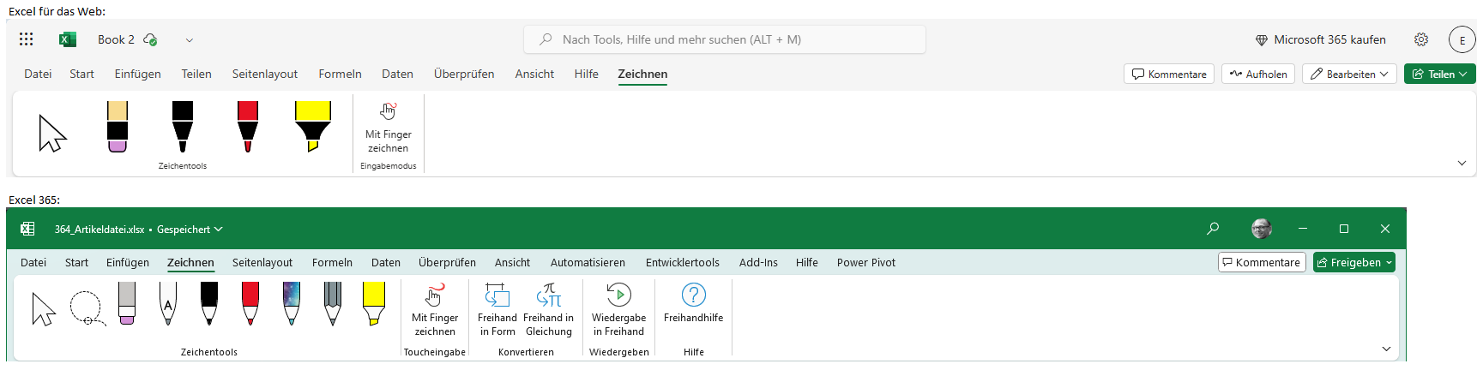Click the Excel 365 title bar workbook icon
The height and width of the screenshot is (370, 1483).
click(x=27, y=229)
